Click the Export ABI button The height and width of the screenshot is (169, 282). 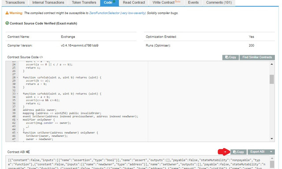[x=257, y=152]
